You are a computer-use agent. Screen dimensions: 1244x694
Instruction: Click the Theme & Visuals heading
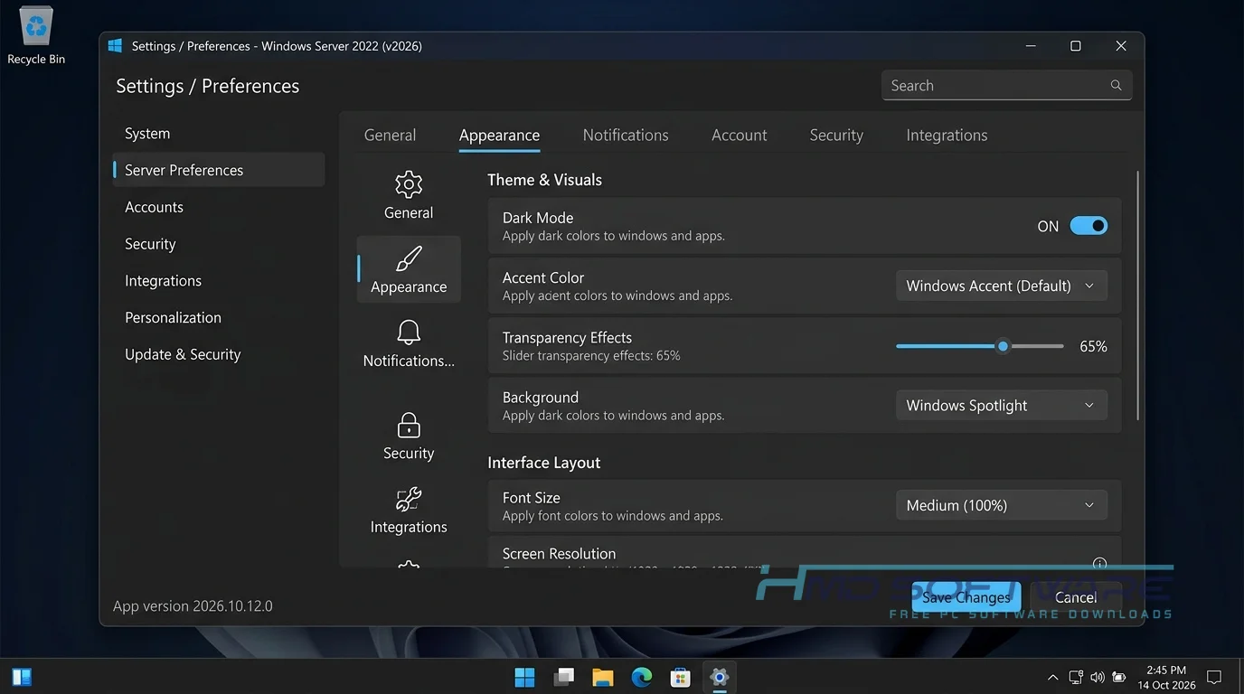coord(544,180)
